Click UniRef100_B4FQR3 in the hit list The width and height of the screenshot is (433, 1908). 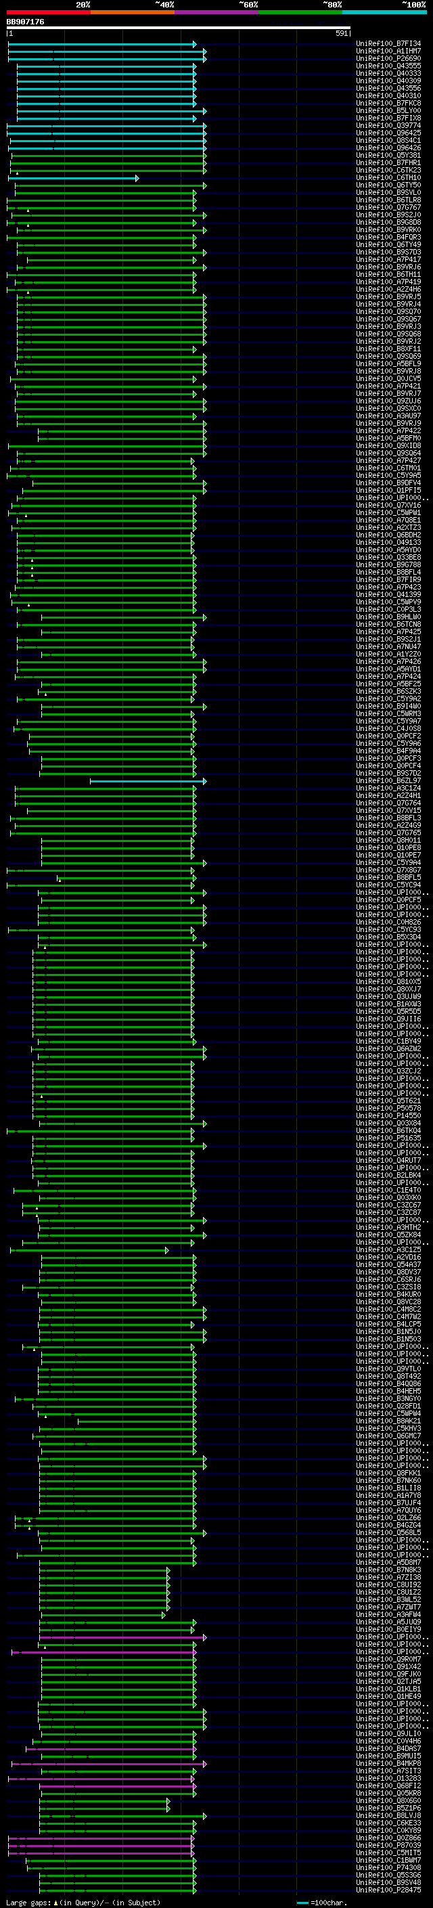point(388,237)
